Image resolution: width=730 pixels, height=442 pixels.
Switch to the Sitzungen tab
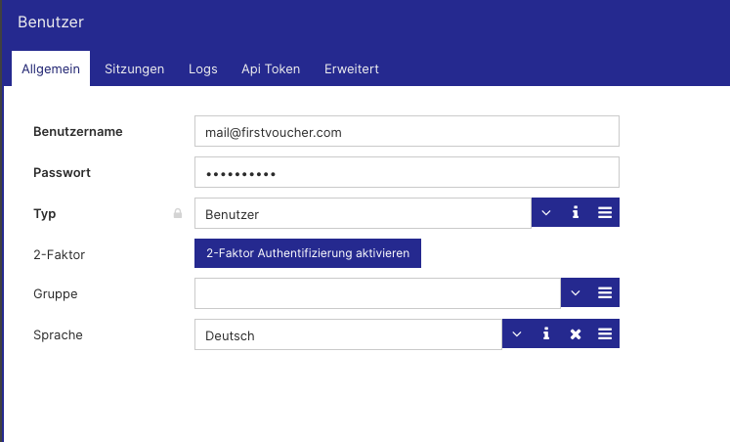(x=134, y=68)
